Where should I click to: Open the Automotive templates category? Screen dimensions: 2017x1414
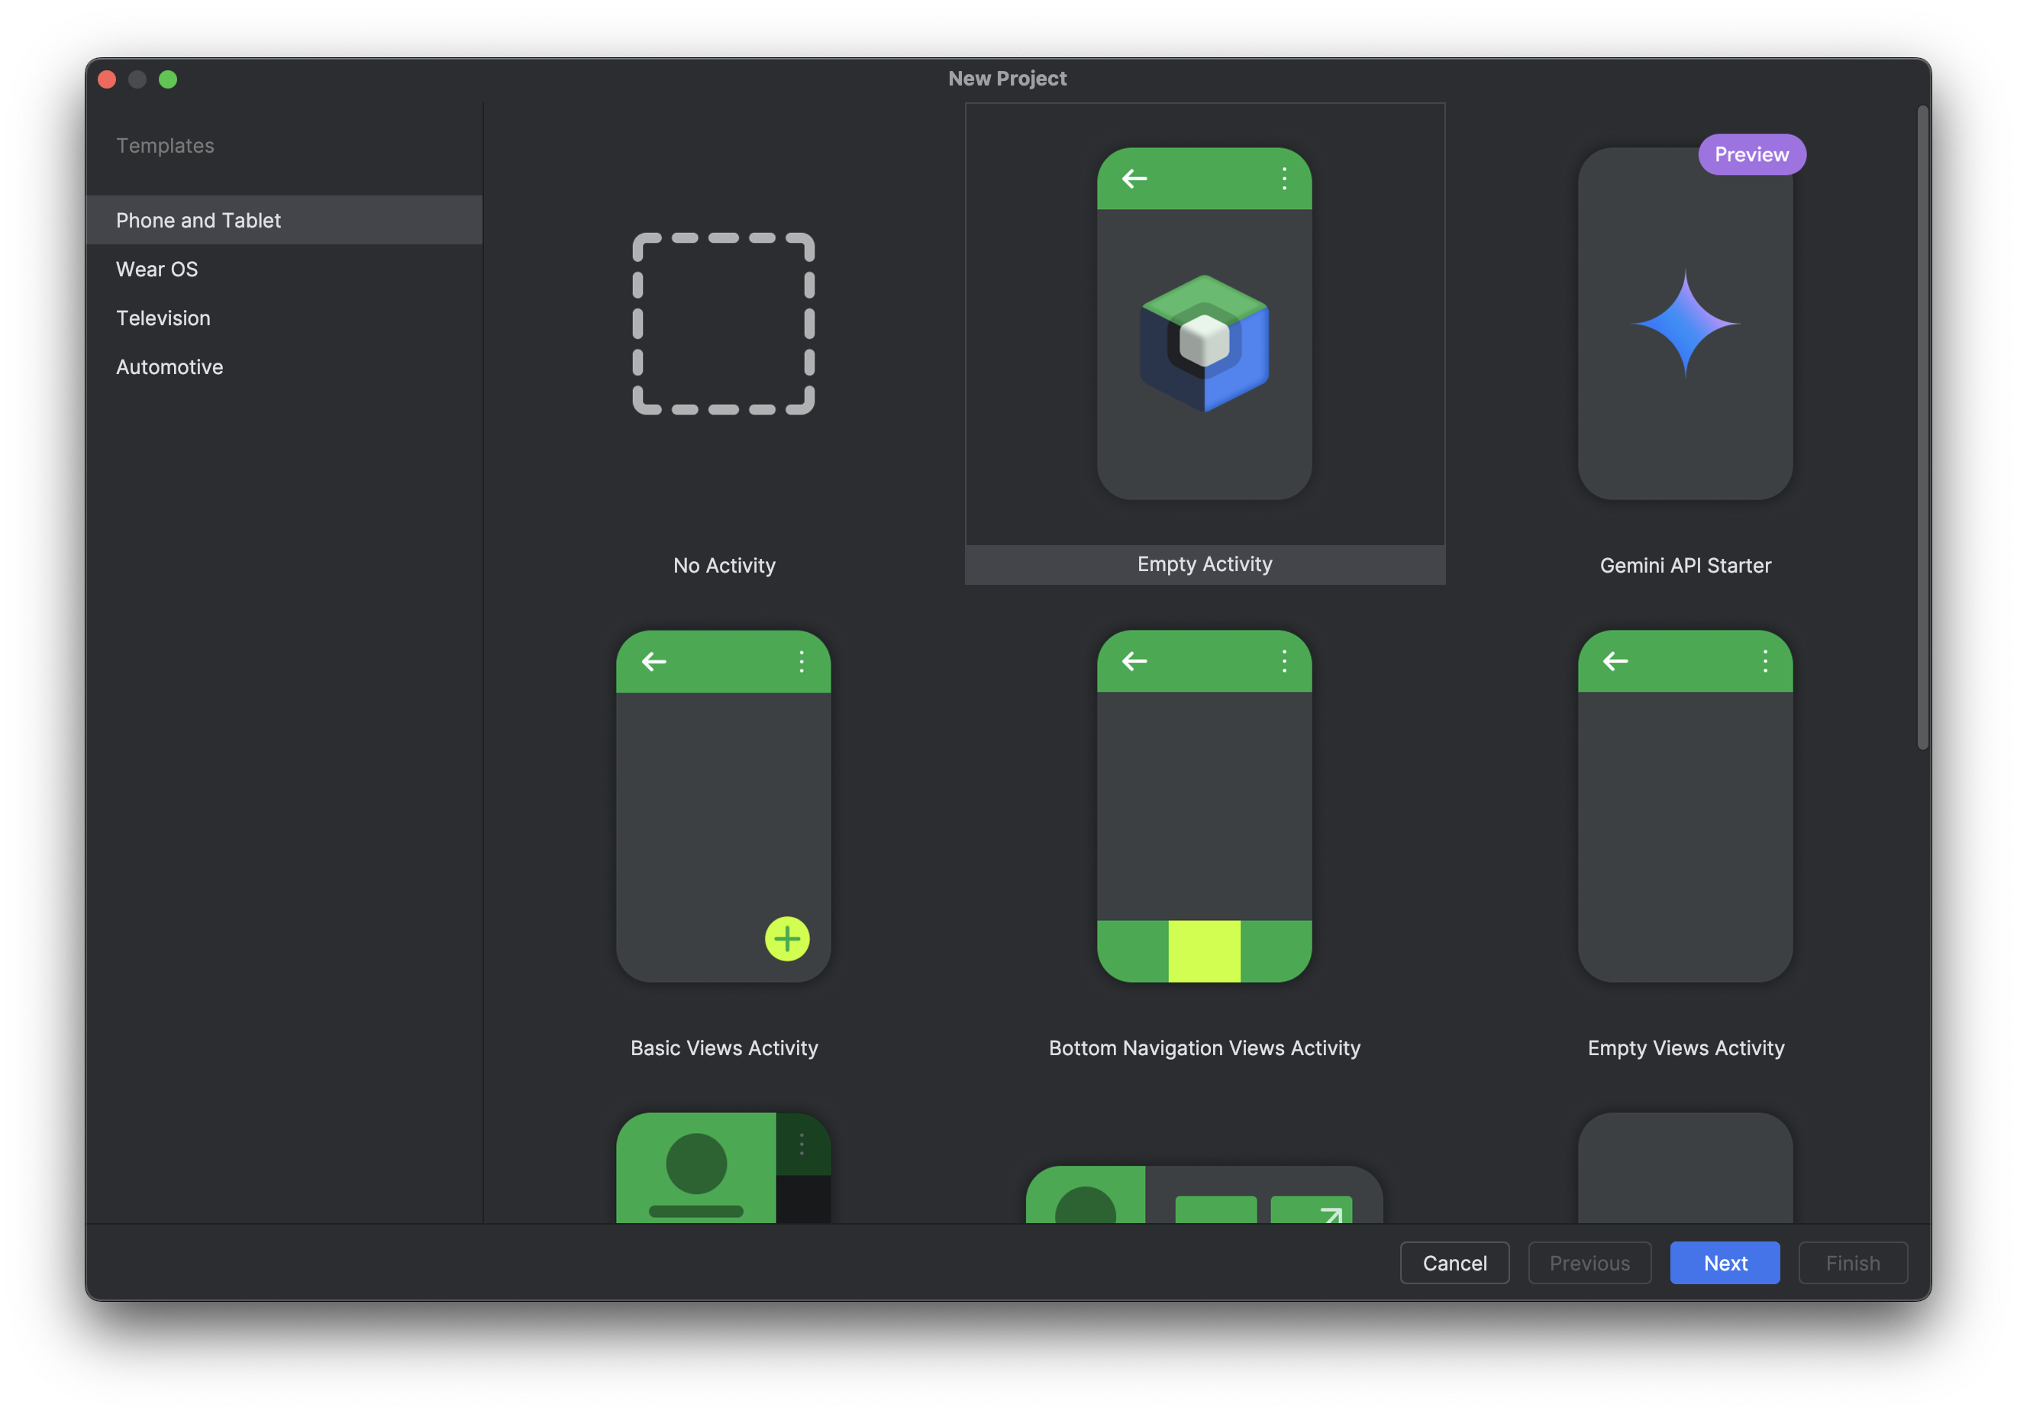pos(169,366)
